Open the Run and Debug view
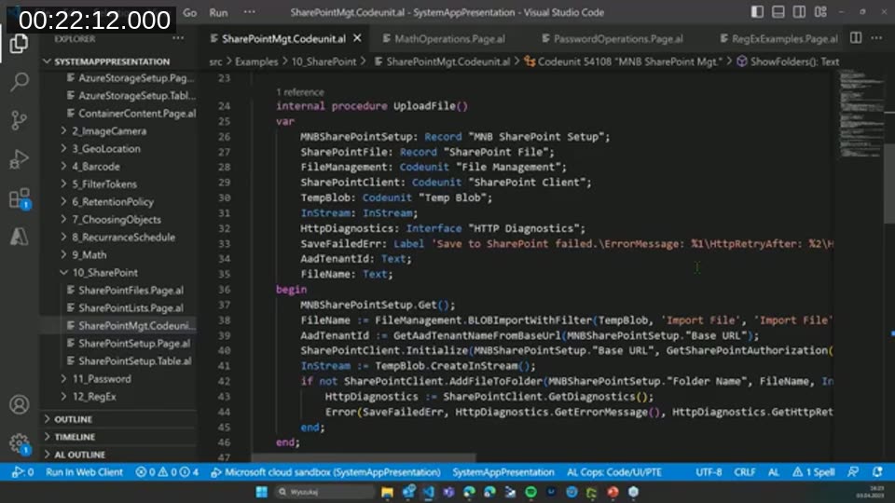The height and width of the screenshot is (503, 895). (x=19, y=159)
